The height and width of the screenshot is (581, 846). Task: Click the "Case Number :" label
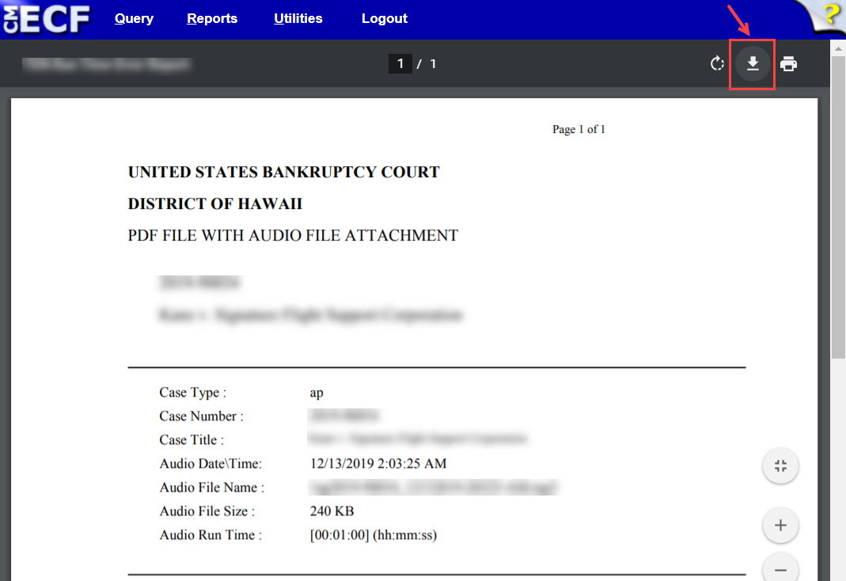(201, 416)
